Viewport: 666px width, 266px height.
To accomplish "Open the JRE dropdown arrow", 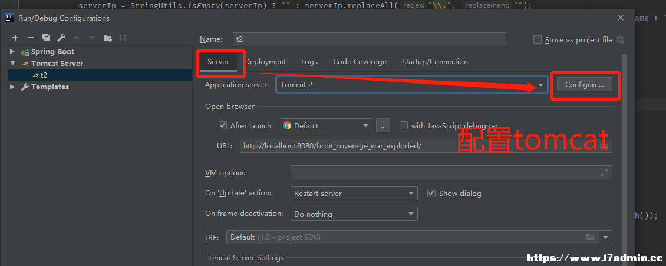I will click(606, 237).
